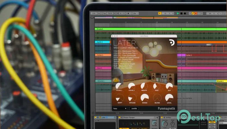Adjust the Shifter Coarse knob

[165, 124]
